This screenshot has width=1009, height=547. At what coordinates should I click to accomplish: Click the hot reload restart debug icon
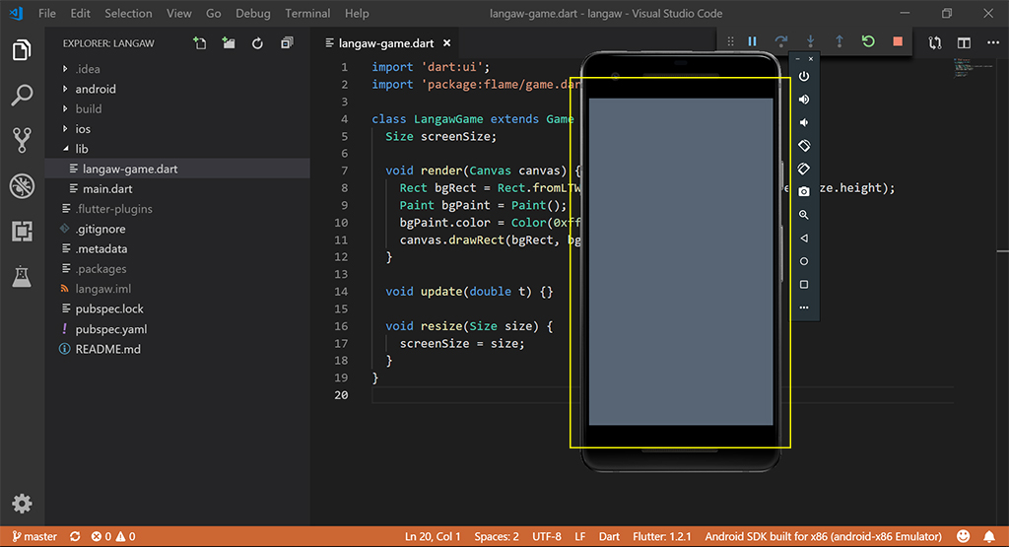(x=867, y=41)
